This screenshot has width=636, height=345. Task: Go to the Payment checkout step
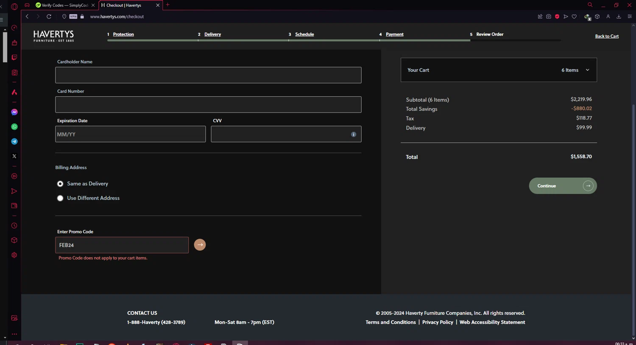(x=395, y=34)
